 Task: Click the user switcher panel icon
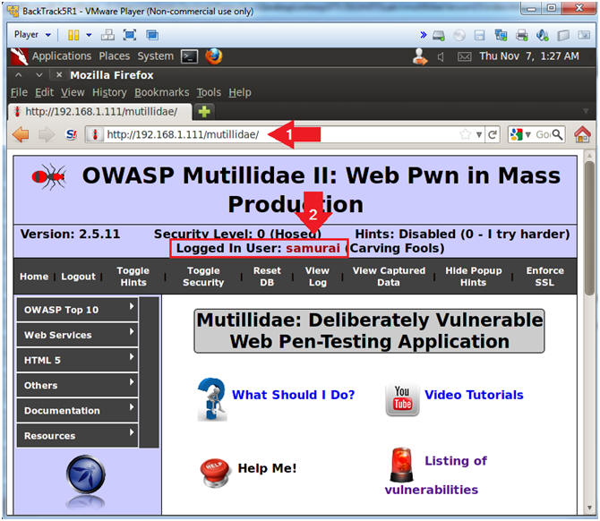420,56
